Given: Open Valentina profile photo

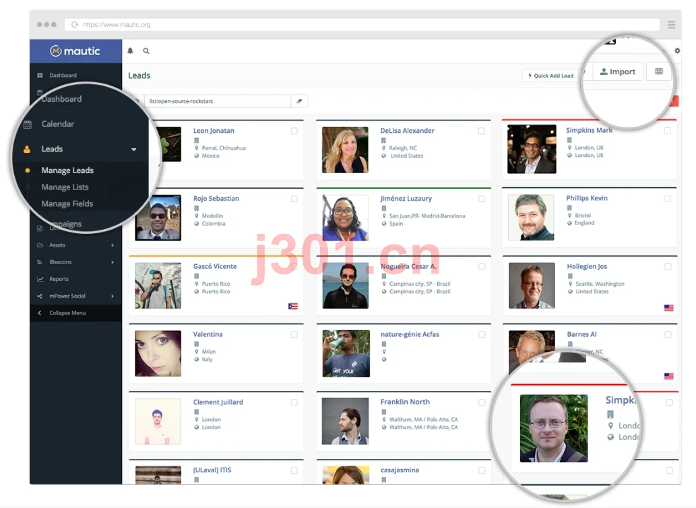Looking at the screenshot, I should pos(158,354).
